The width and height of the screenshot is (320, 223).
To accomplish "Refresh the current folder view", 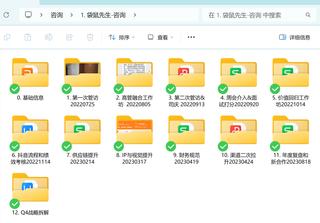I will [6, 15].
